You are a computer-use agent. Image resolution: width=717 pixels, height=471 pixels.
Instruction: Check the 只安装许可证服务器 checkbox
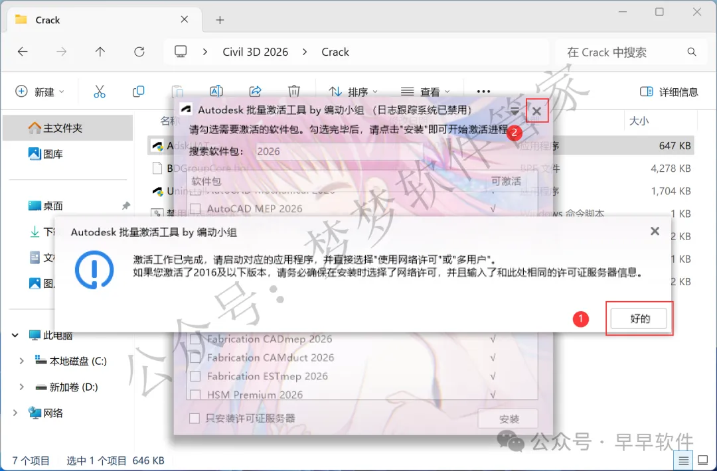[195, 418]
